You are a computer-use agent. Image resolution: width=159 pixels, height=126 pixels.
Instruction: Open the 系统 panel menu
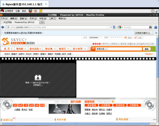24,11
